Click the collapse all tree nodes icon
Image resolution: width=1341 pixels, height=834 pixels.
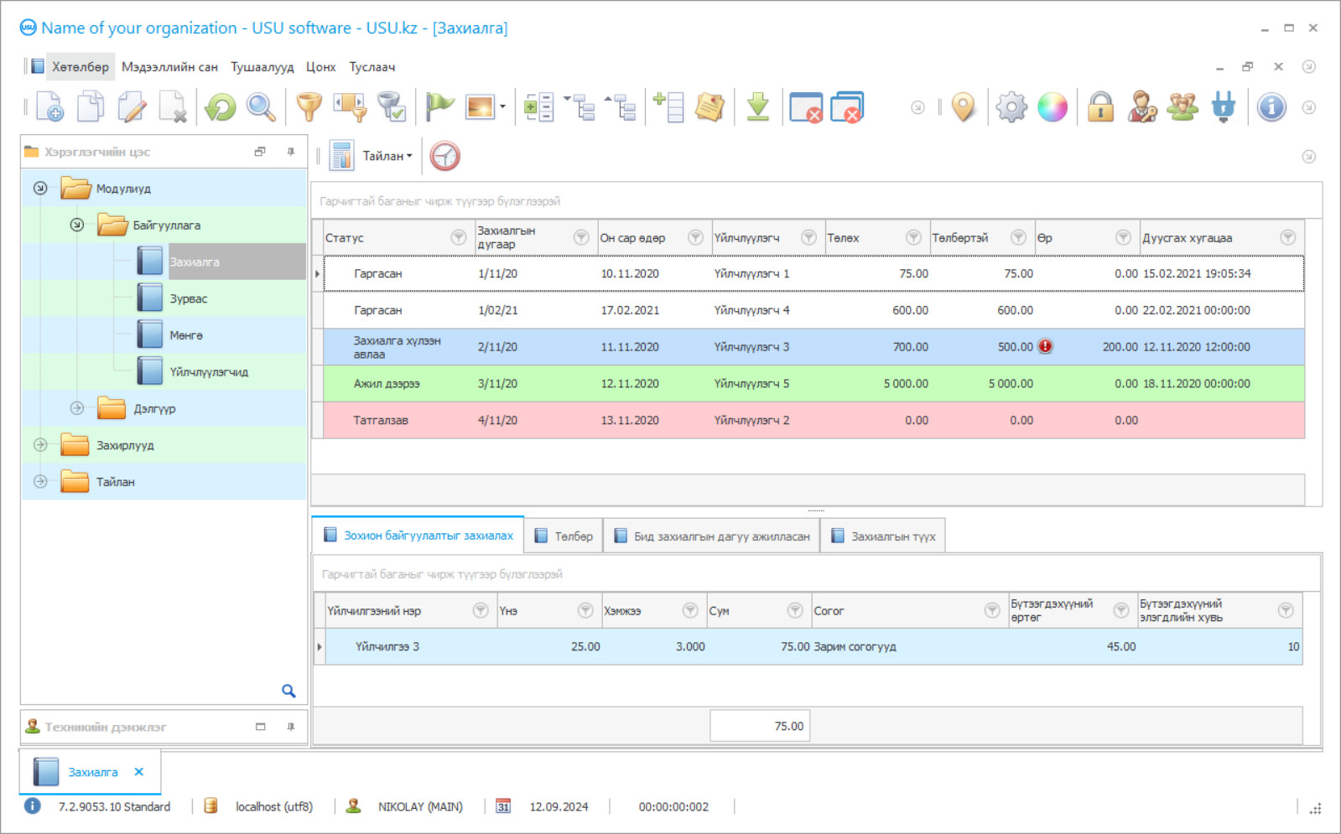[x=621, y=107]
